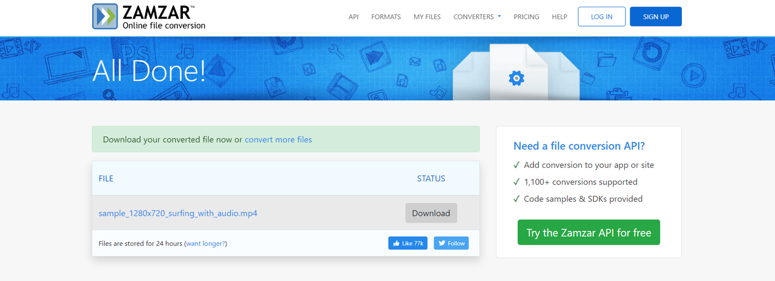Open MY FILES in navigation
This screenshot has width=775, height=281.
coord(427,17)
